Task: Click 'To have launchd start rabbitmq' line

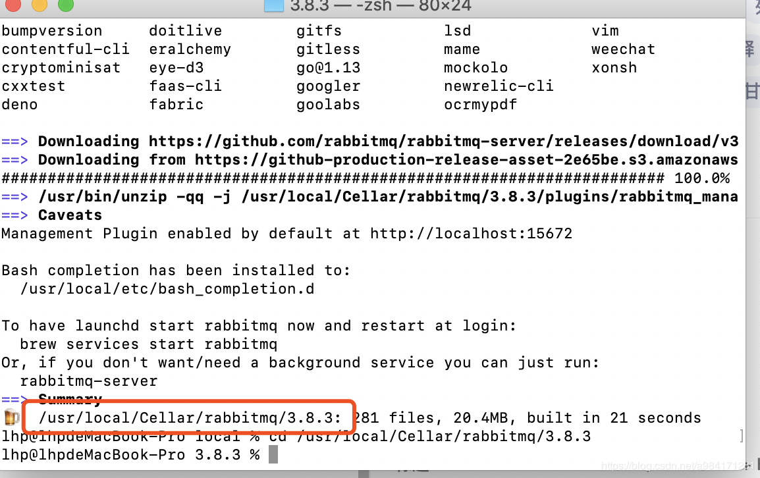Action: coord(259,326)
